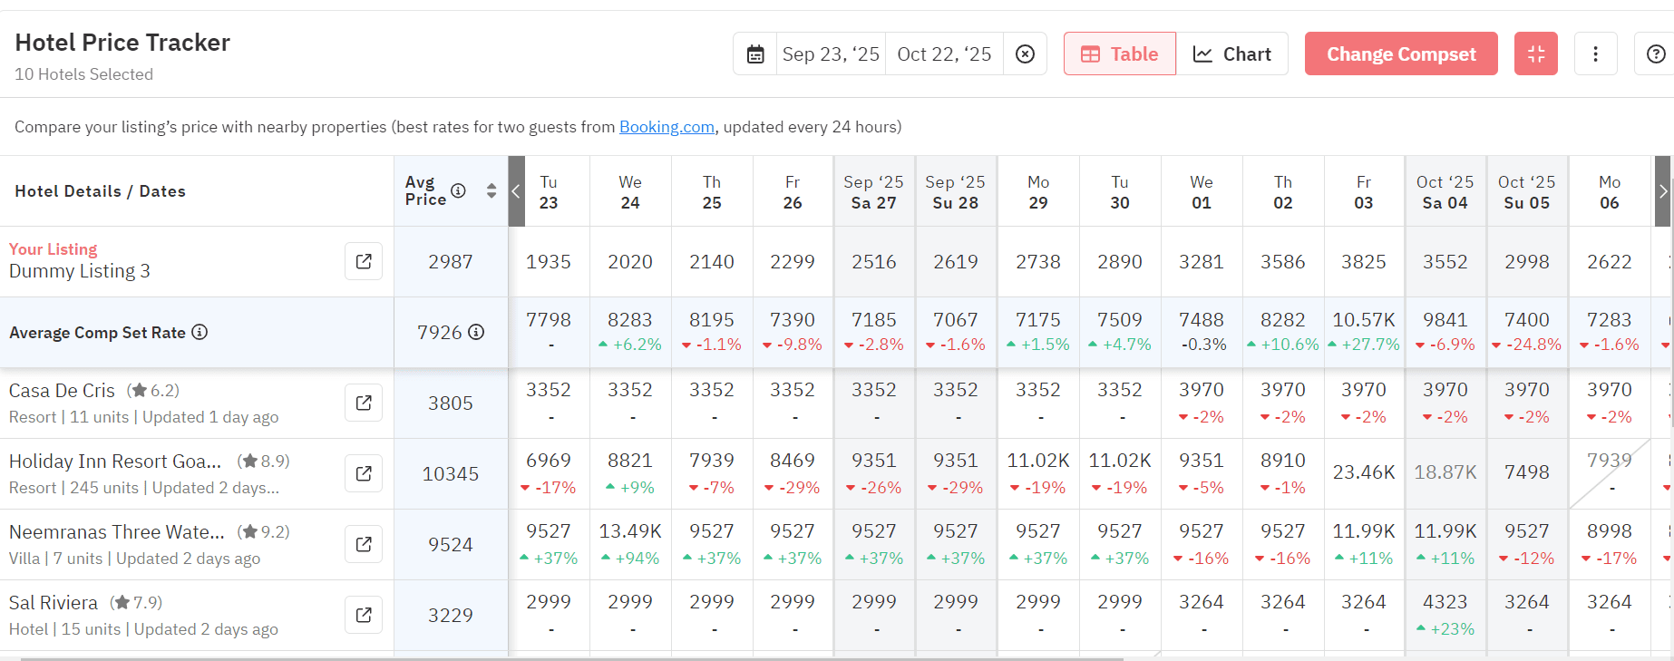Switch to the Table view
The image size is (1674, 661).
[x=1120, y=54]
